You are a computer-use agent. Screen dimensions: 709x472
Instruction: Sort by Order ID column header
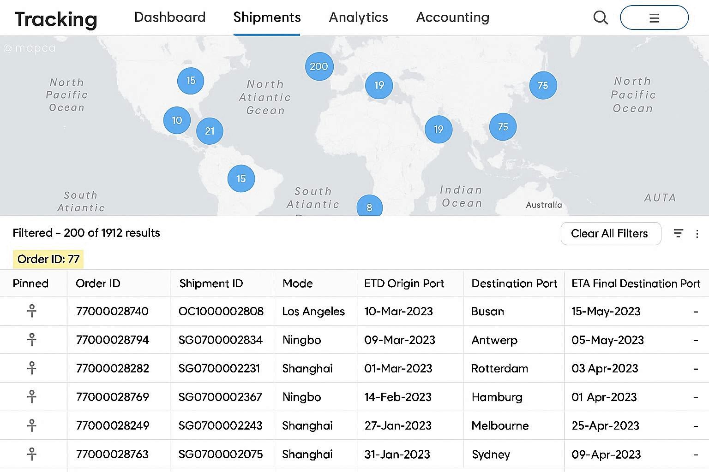coord(98,283)
